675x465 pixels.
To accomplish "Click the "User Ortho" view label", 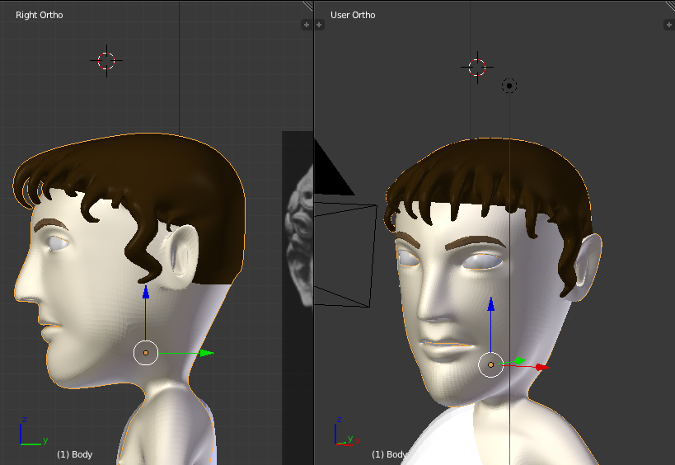I will point(353,15).
